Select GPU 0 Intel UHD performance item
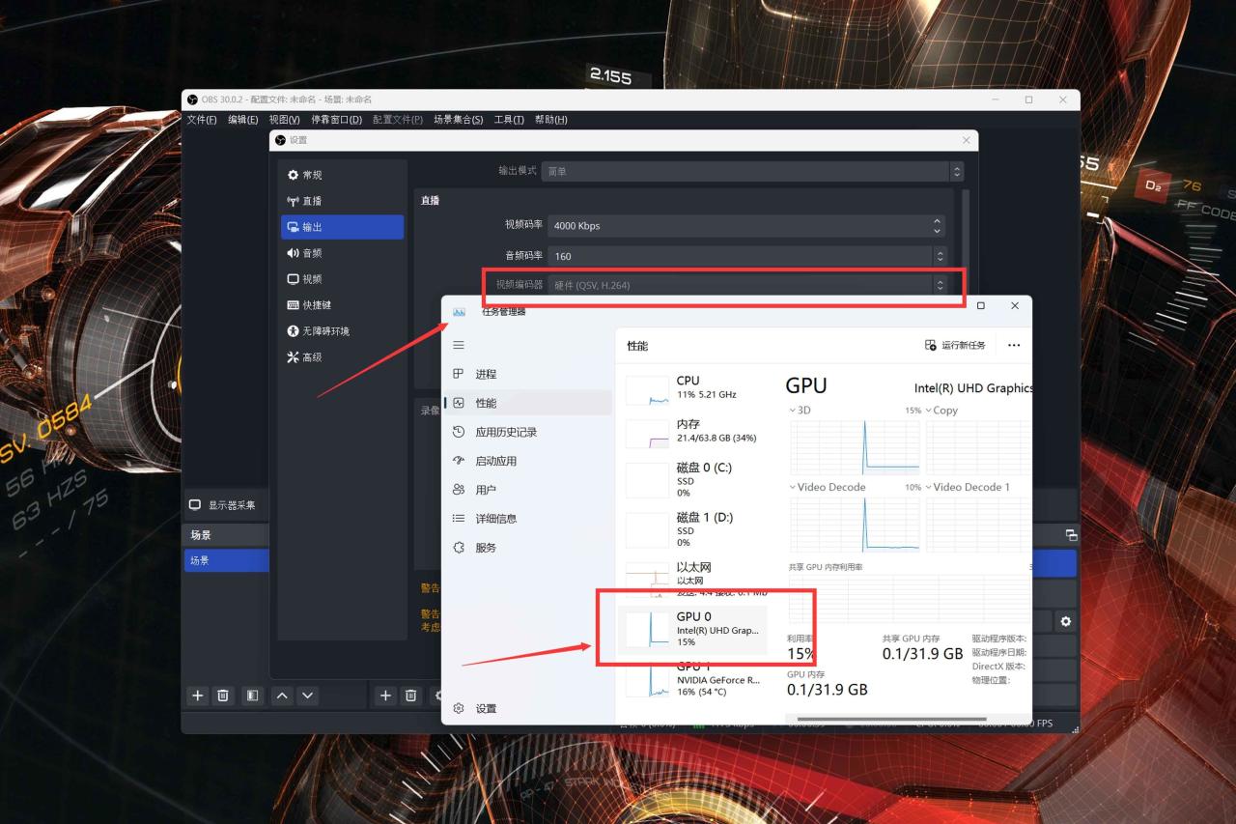Viewport: 1236px width, 824px height. (x=693, y=629)
